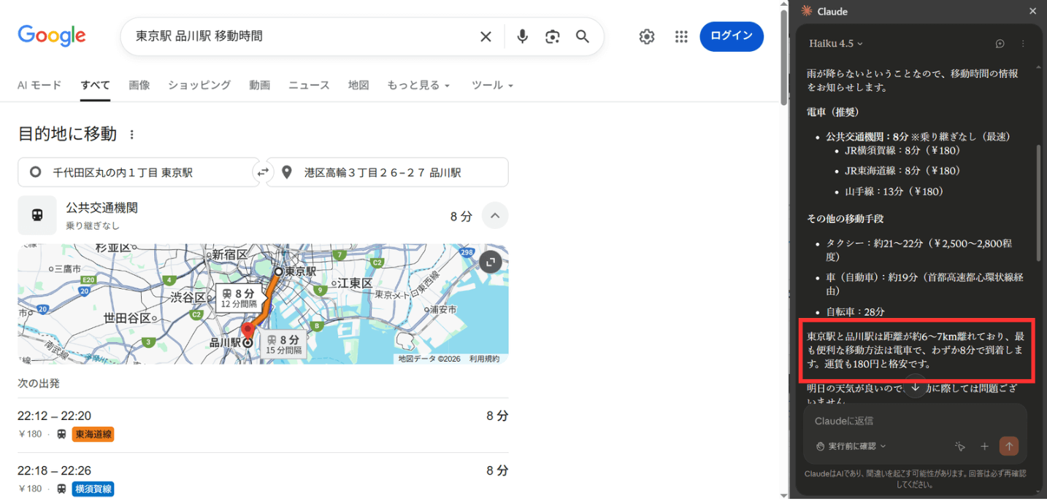Expand the map to fullscreen
1047x501 pixels.
pyautogui.click(x=491, y=262)
